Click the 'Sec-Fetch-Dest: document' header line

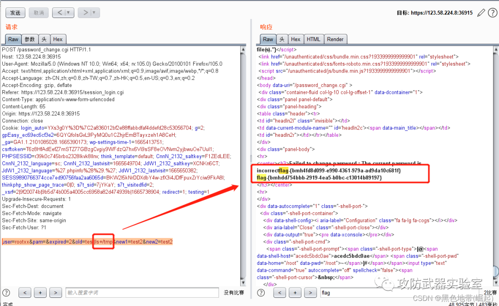(x=33, y=206)
